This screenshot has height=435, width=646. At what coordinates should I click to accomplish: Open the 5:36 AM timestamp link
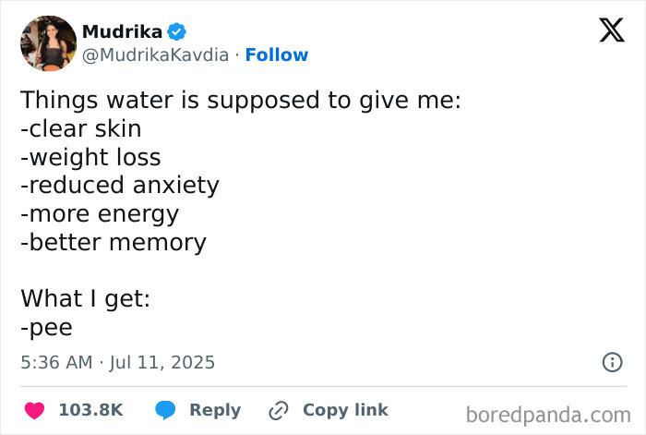tap(56, 362)
